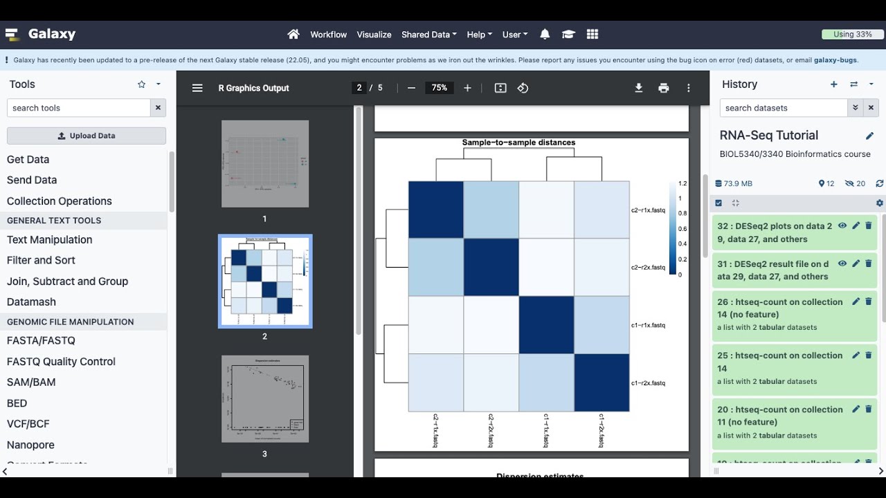
Task: Rotate the PDF document
Action: coord(523,88)
